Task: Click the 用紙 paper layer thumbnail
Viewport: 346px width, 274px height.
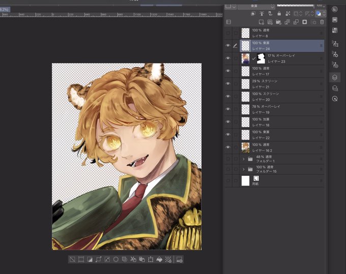Action: point(245,181)
